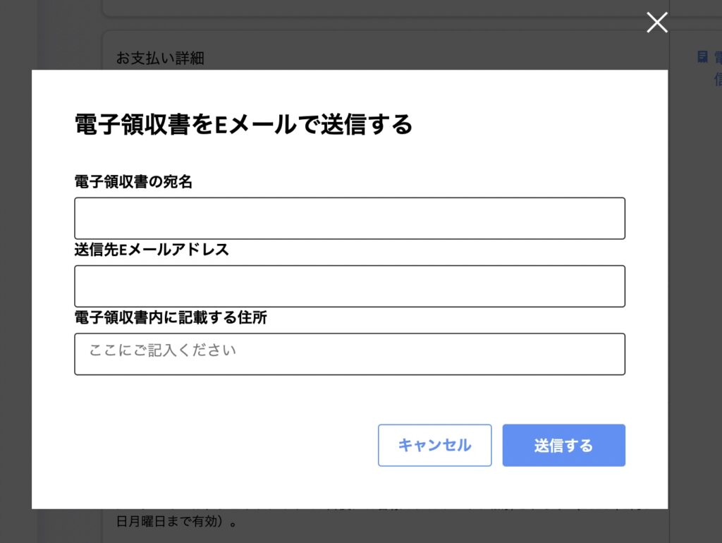
Task: Click the receipt icon beside 電子領収書 text
Action: [x=702, y=57]
